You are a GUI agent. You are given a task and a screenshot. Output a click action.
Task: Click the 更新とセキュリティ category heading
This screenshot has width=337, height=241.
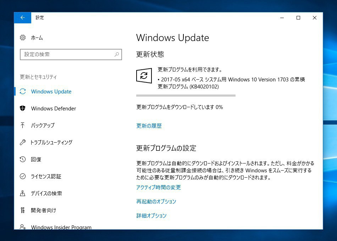click(38, 77)
